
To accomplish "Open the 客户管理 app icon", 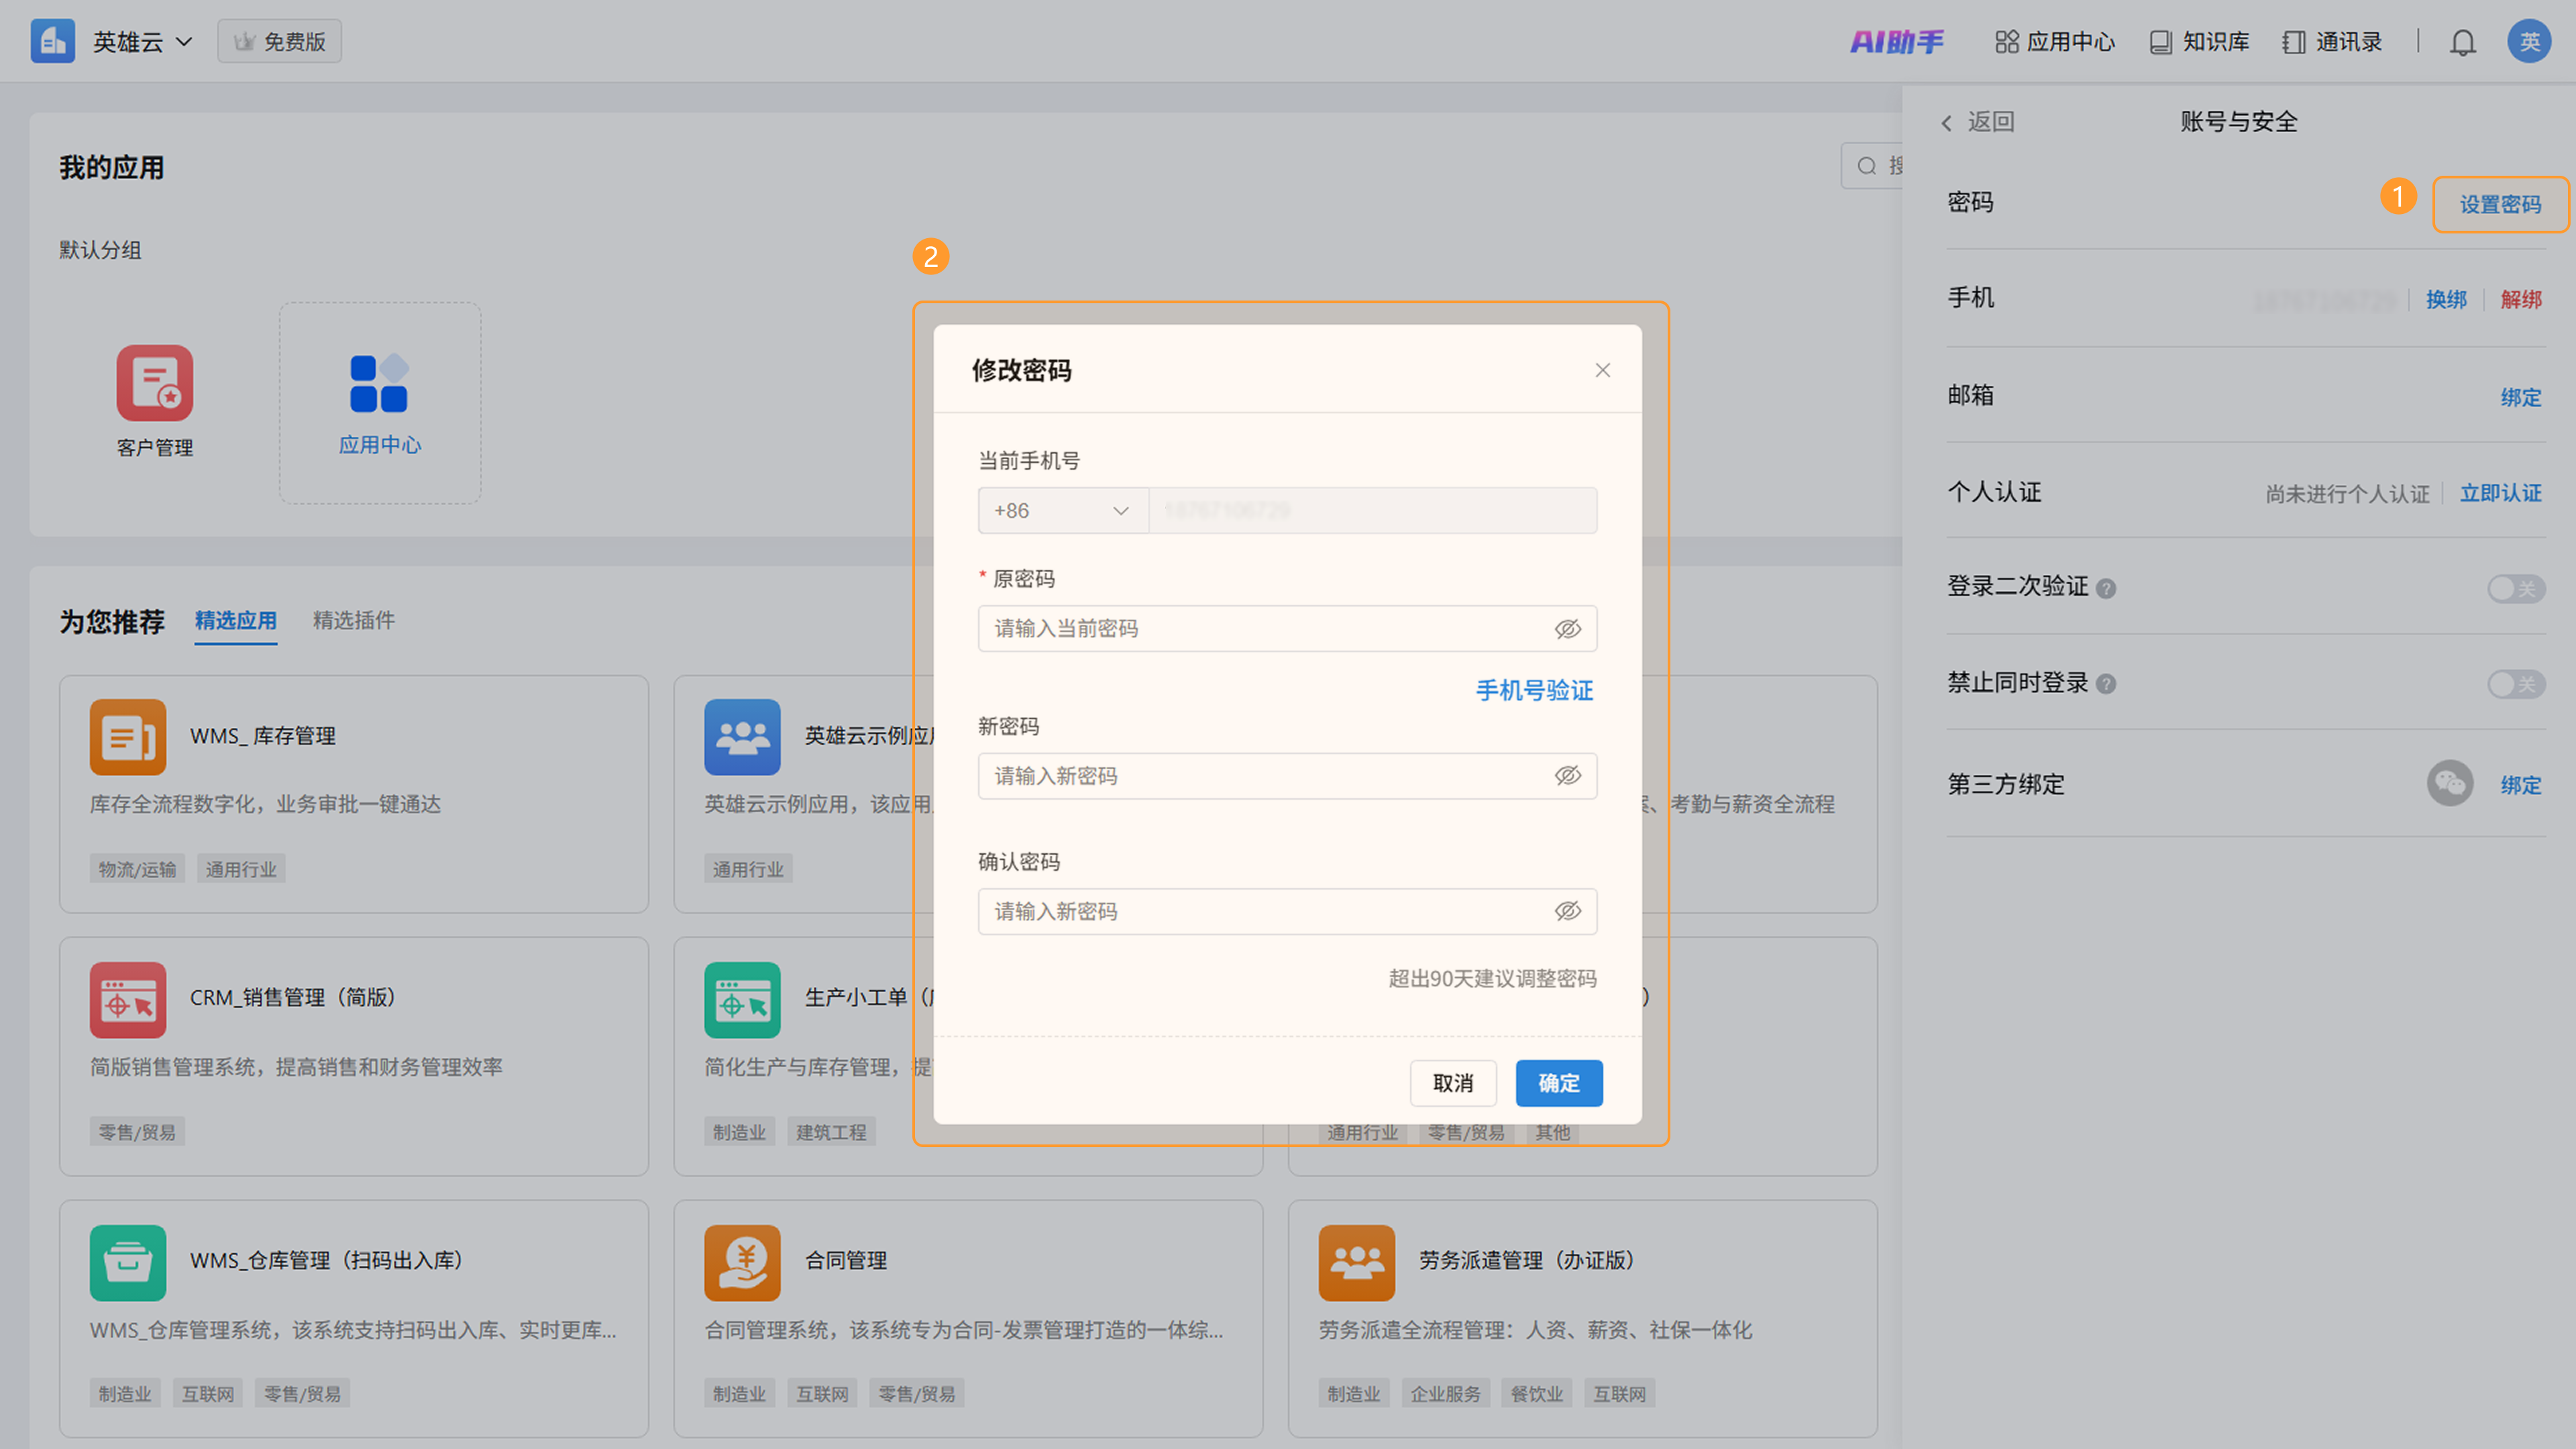I will 154,383.
